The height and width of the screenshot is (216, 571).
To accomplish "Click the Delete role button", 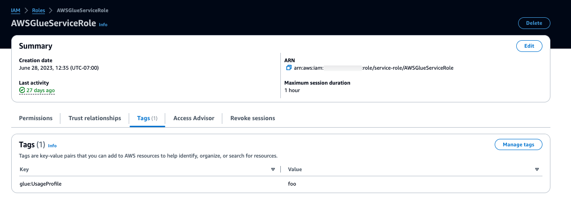I will click(x=534, y=23).
